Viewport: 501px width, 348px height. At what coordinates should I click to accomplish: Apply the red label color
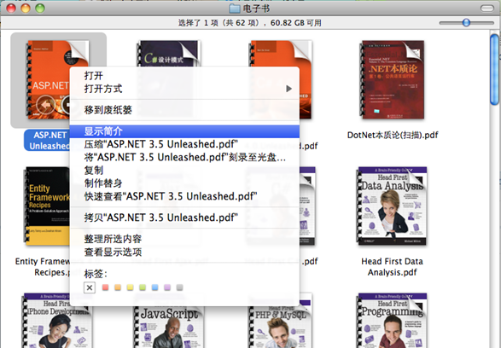point(105,287)
